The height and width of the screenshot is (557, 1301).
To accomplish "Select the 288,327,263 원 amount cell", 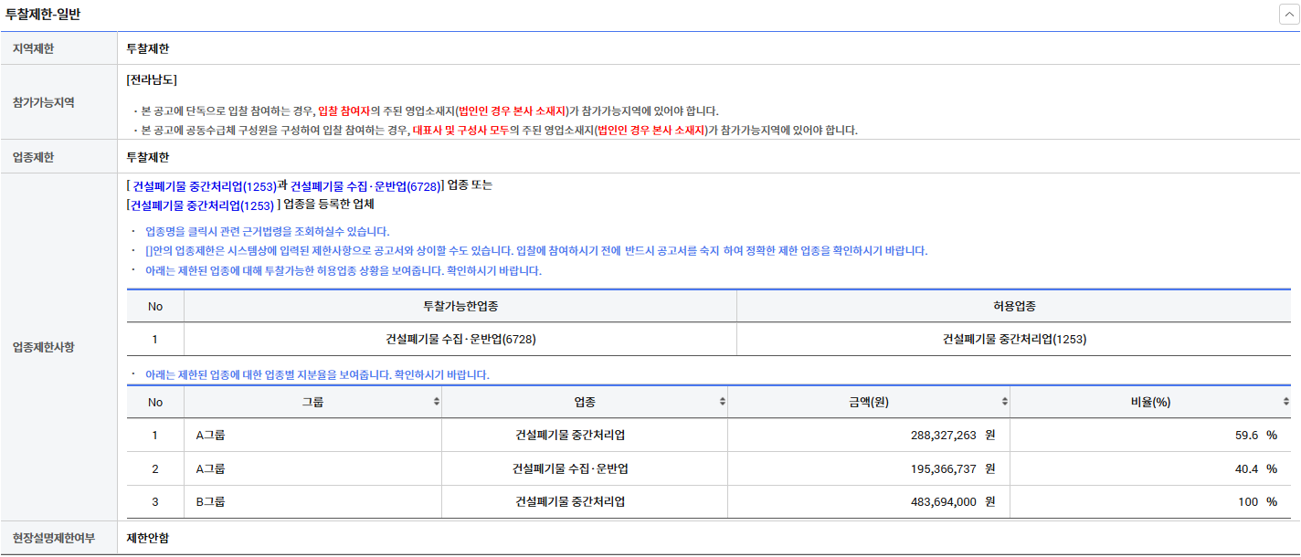I will 952,436.
